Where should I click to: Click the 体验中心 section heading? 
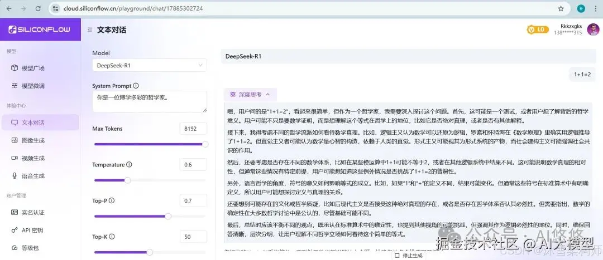pos(17,105)
